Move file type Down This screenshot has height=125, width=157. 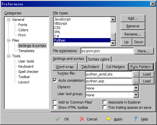pyautogui.click(x=139, y=42)
